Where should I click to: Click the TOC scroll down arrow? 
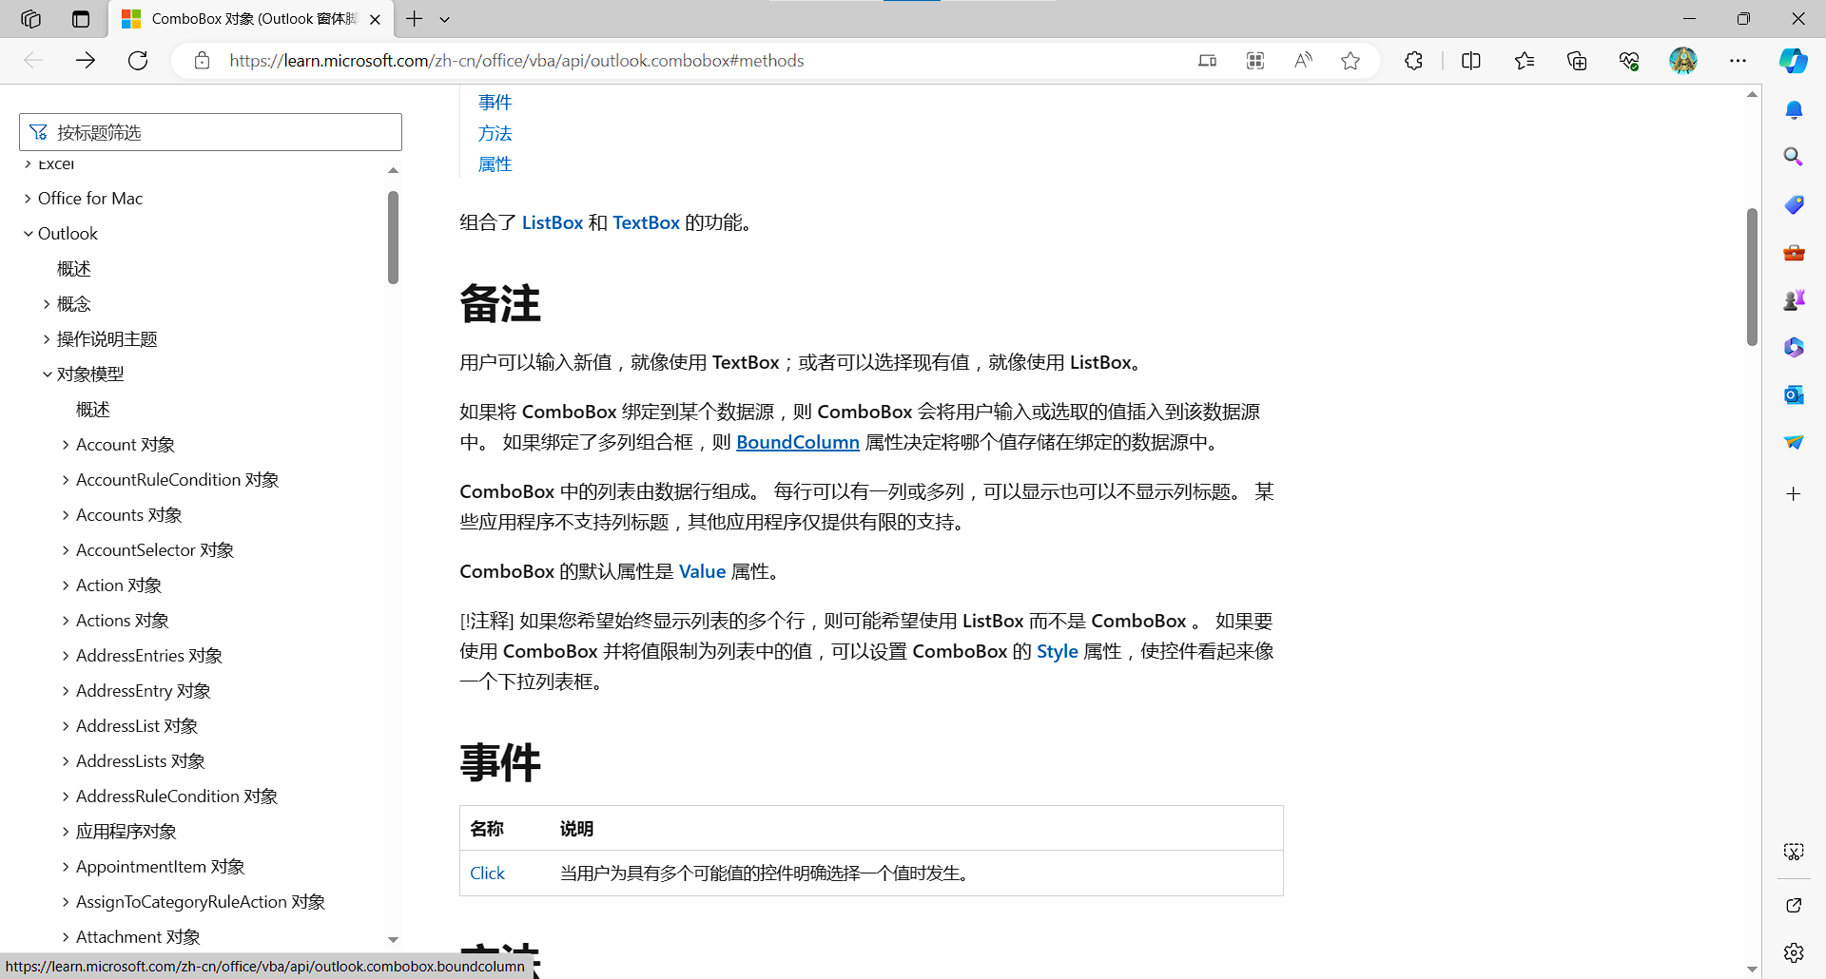tap(393, 939)
